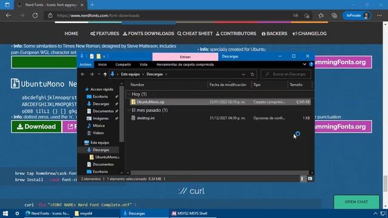Open recent locations dropdown in Explorer

coord(99,74)
